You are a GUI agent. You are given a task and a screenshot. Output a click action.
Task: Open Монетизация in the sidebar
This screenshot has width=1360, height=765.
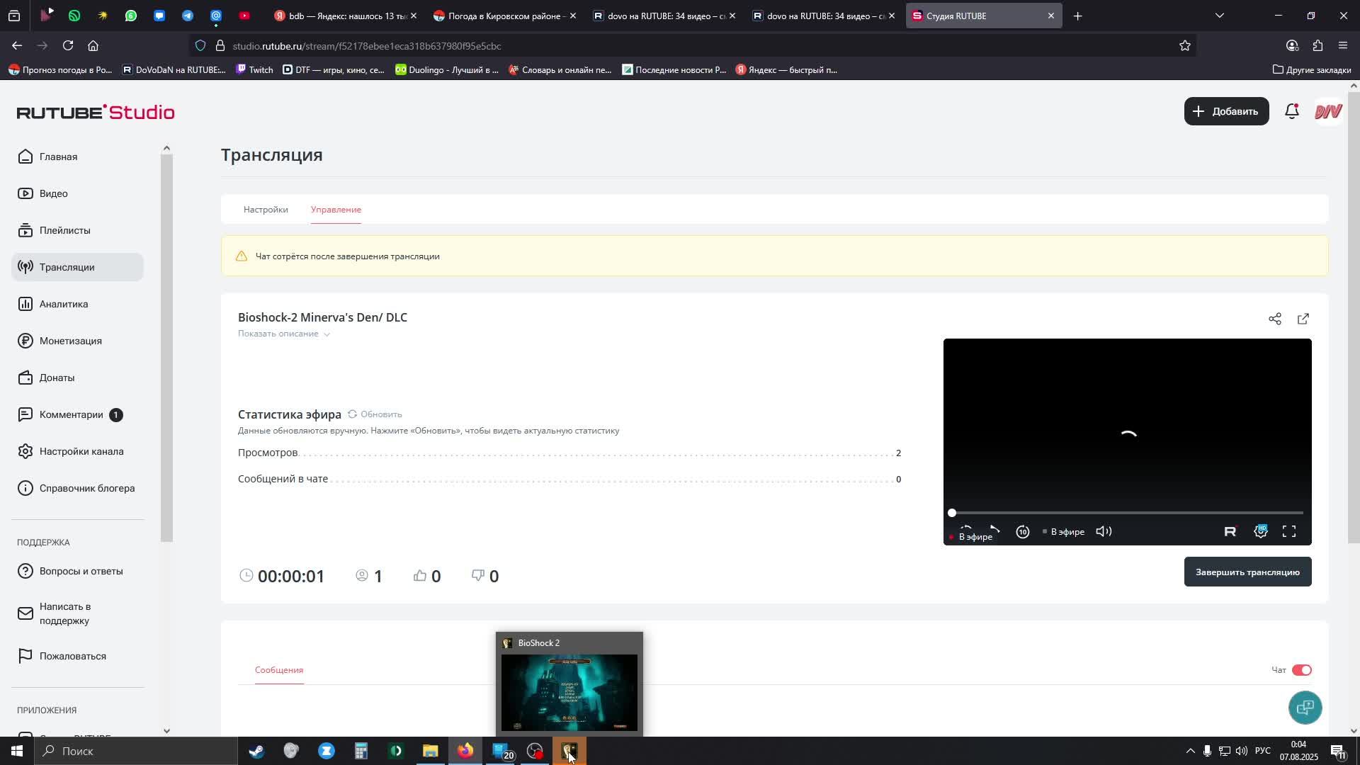pyautogui.click(x=70, y=341)
